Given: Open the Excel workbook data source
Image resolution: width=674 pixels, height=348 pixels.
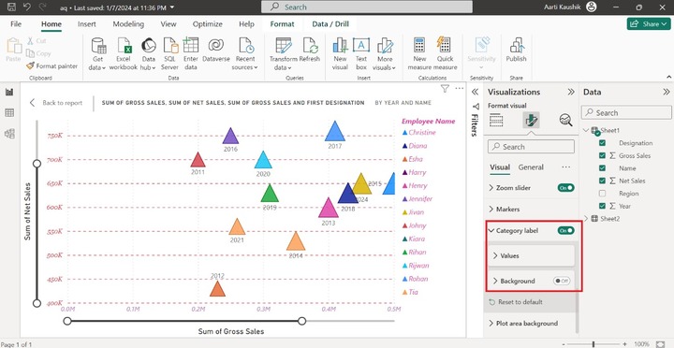Looking at the screenshot, I should (124, 53).
